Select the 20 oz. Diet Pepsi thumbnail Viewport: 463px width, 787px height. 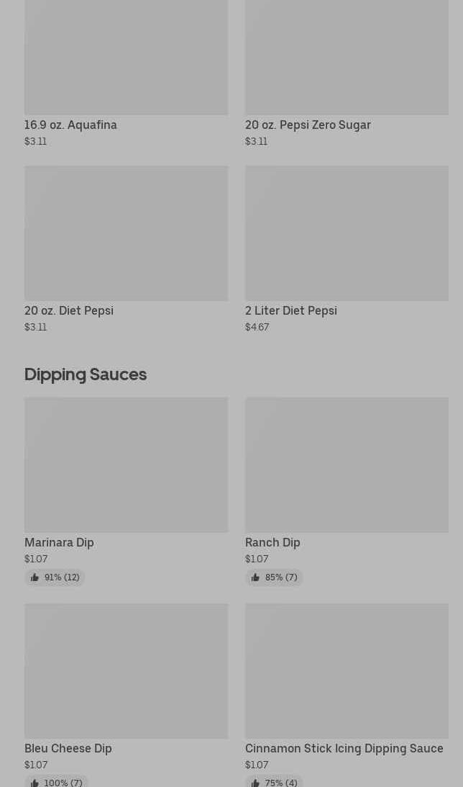126,233
